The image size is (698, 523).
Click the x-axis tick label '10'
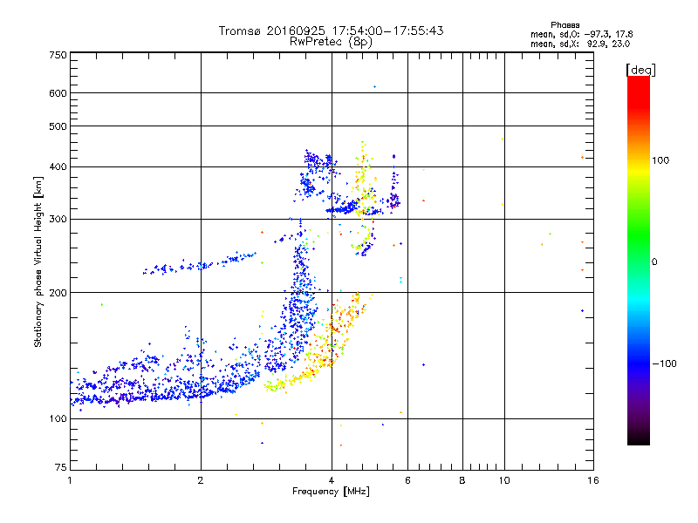504,480
